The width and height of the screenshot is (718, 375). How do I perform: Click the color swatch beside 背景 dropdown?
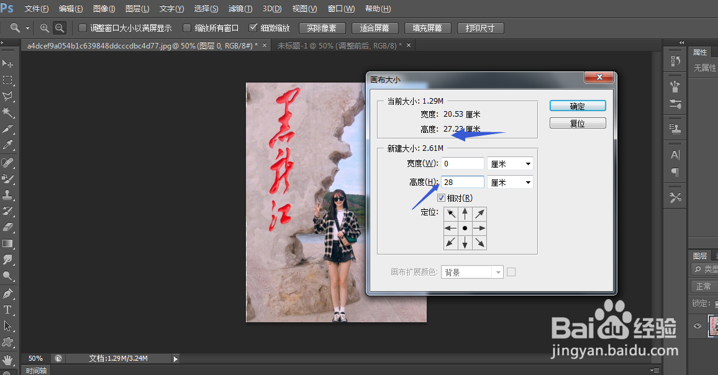(x=512, y=271)
